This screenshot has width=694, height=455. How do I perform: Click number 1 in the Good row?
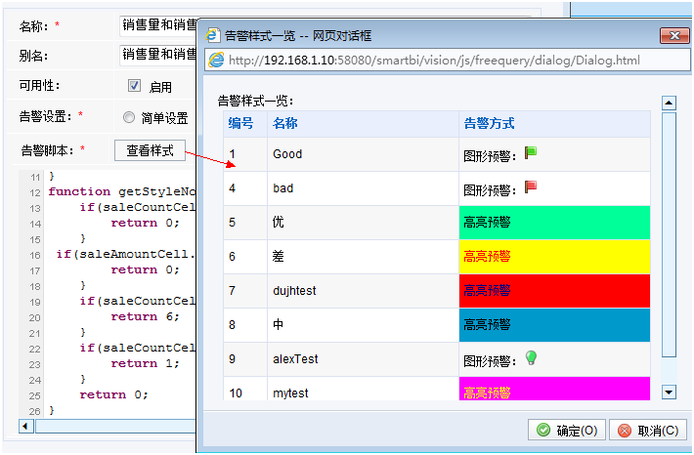coord(232,154)
